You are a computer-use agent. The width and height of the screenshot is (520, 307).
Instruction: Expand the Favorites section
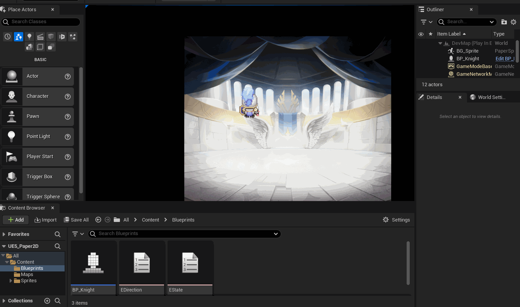point(4,234)
